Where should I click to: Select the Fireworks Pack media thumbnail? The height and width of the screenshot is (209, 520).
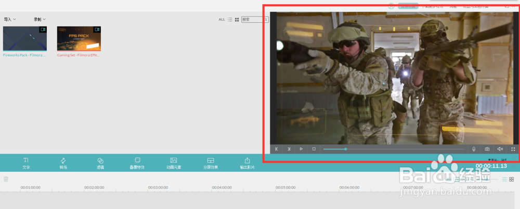(25, 39)
